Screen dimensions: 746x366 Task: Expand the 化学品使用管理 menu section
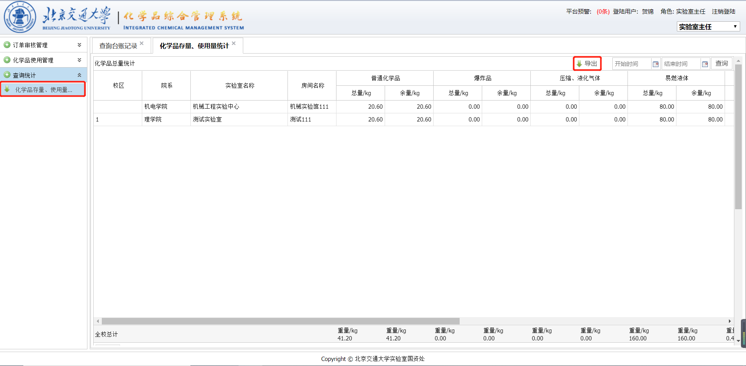click(79, 60)
